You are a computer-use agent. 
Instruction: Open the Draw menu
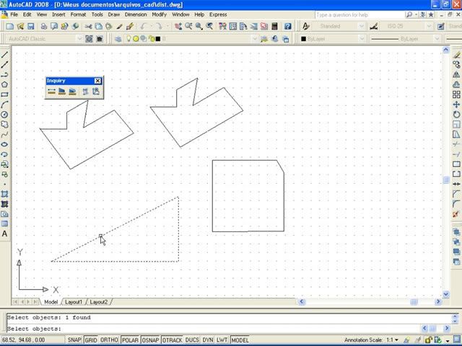114,14
